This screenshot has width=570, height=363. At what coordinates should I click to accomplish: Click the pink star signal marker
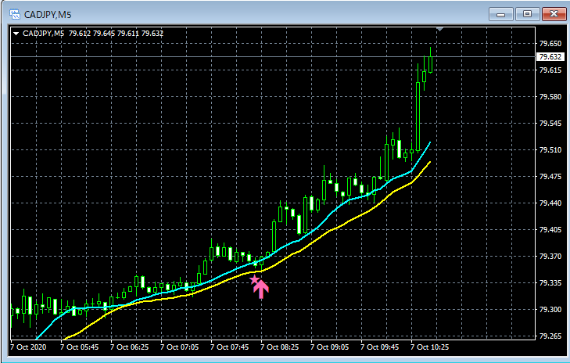[254, 279]
